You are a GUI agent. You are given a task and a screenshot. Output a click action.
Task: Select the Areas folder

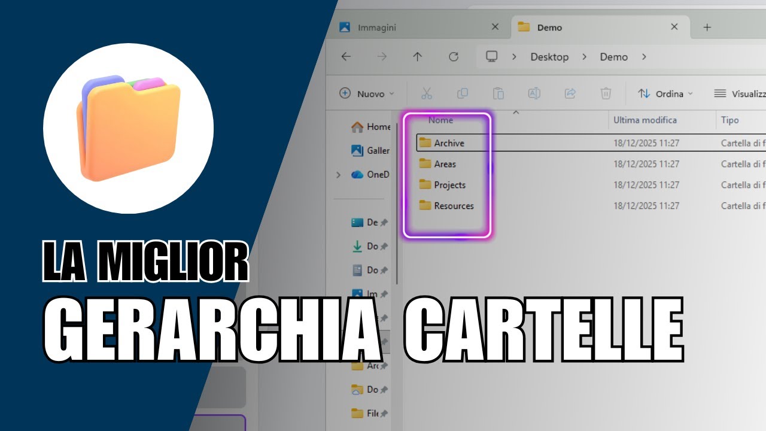[x=437, y=164]
